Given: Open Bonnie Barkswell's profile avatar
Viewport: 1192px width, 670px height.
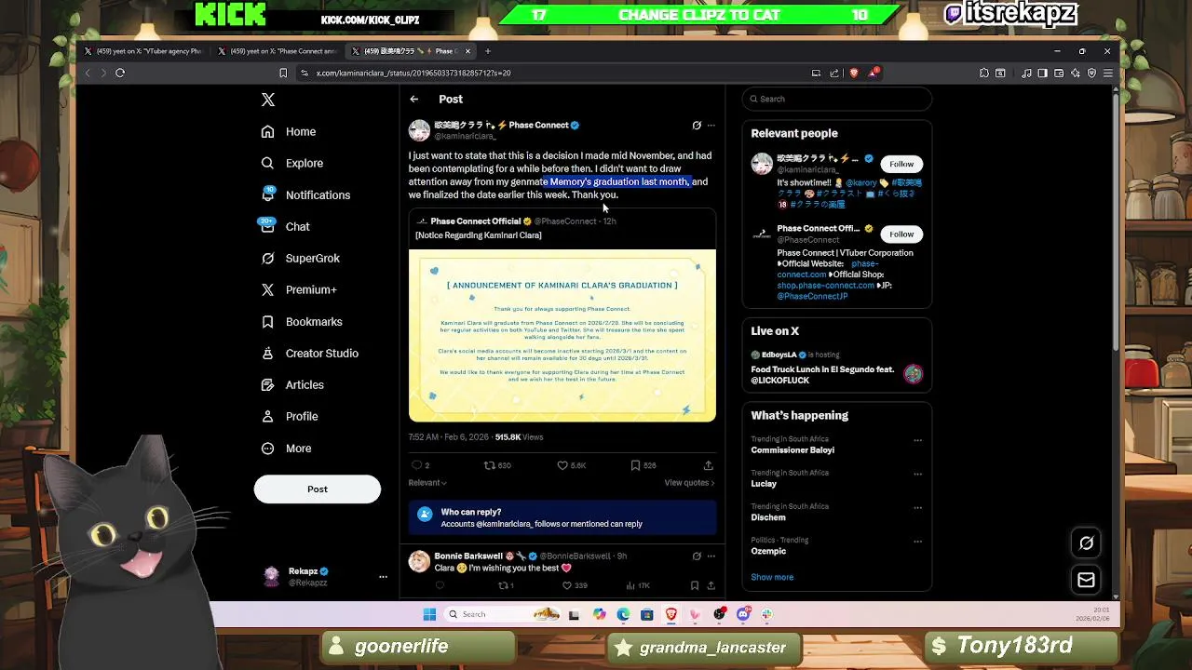Looking at the screenshot, I should coord(419,561).
